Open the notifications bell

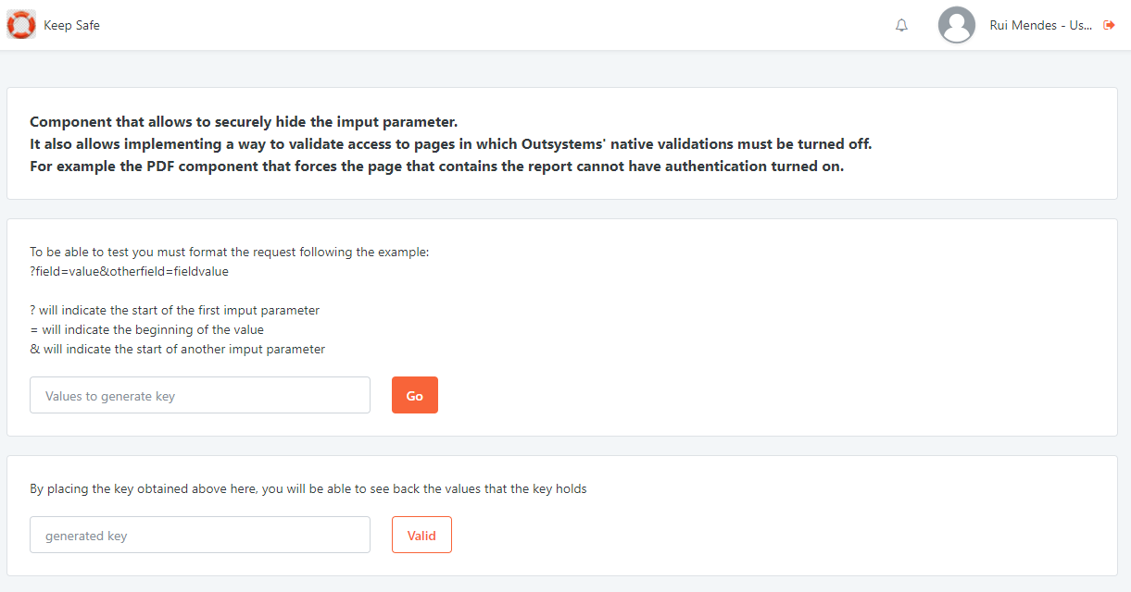pos(901,26)
